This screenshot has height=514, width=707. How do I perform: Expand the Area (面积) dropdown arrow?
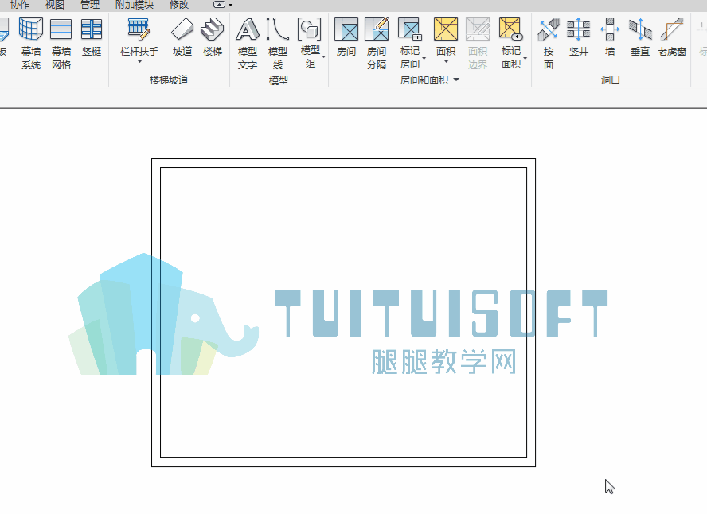pyautogui.click(x=446, y=62)
